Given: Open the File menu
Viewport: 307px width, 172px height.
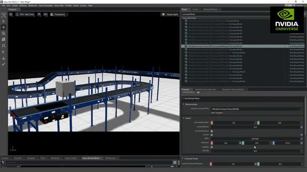Looking at the screenshot, I should pyautogui.click(x=3, y=6).
